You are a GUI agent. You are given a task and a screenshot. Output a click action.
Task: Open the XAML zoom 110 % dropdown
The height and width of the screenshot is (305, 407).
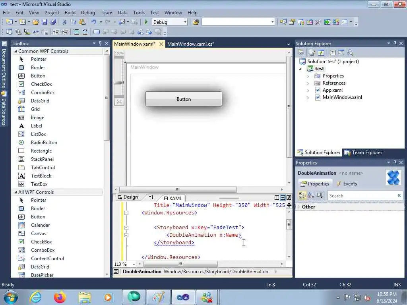[134, 264]
